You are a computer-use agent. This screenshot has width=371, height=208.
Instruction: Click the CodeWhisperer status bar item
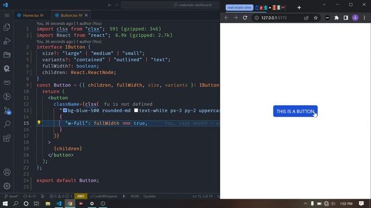coord(104,196)
